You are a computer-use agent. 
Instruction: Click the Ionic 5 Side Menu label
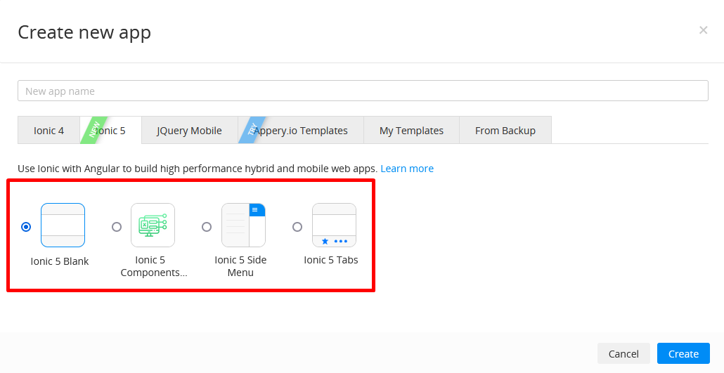click(x=240, y=266)
